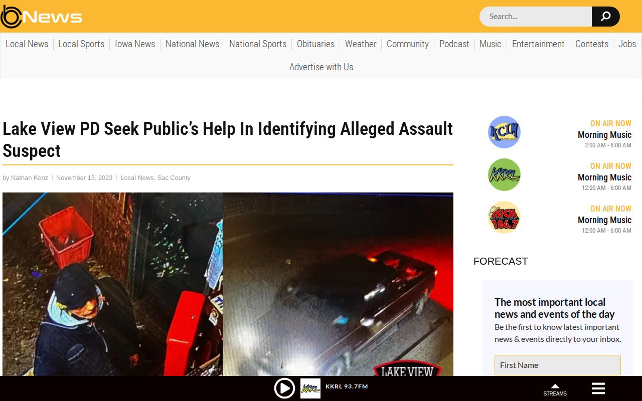Click the November 13, 2023 date
This screenshot has width=642, height=401.
pos(84,178)
